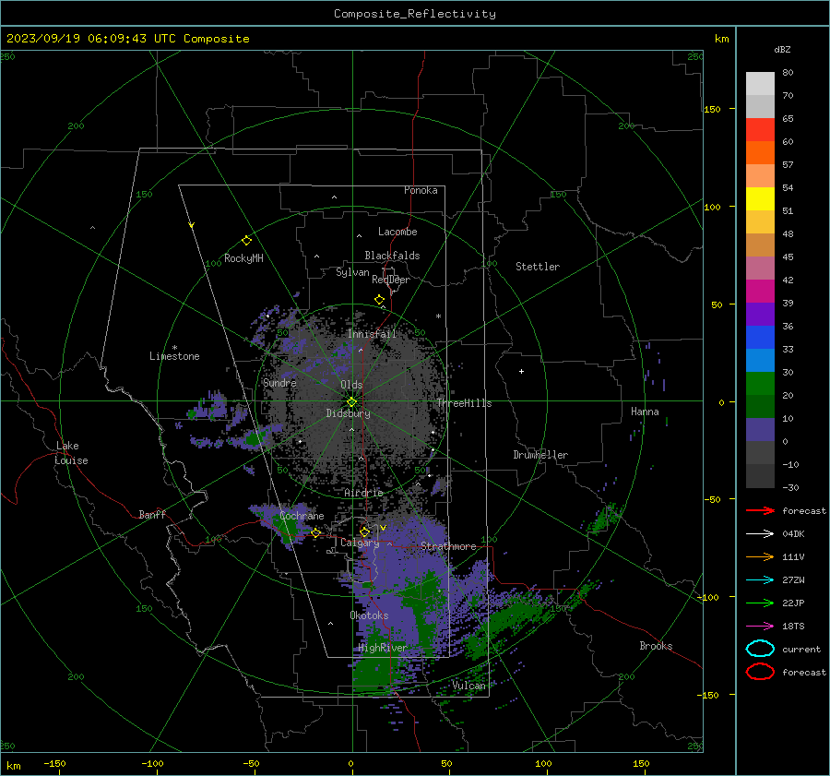Click the yellow diamond marker near RockyMH
The height and width of the screenshot is (776, 830).
tap(246, 241)
